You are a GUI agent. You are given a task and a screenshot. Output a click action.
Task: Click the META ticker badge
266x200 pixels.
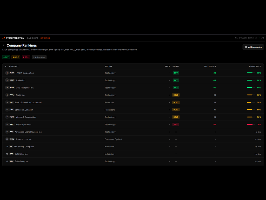[x=12, y=88]
